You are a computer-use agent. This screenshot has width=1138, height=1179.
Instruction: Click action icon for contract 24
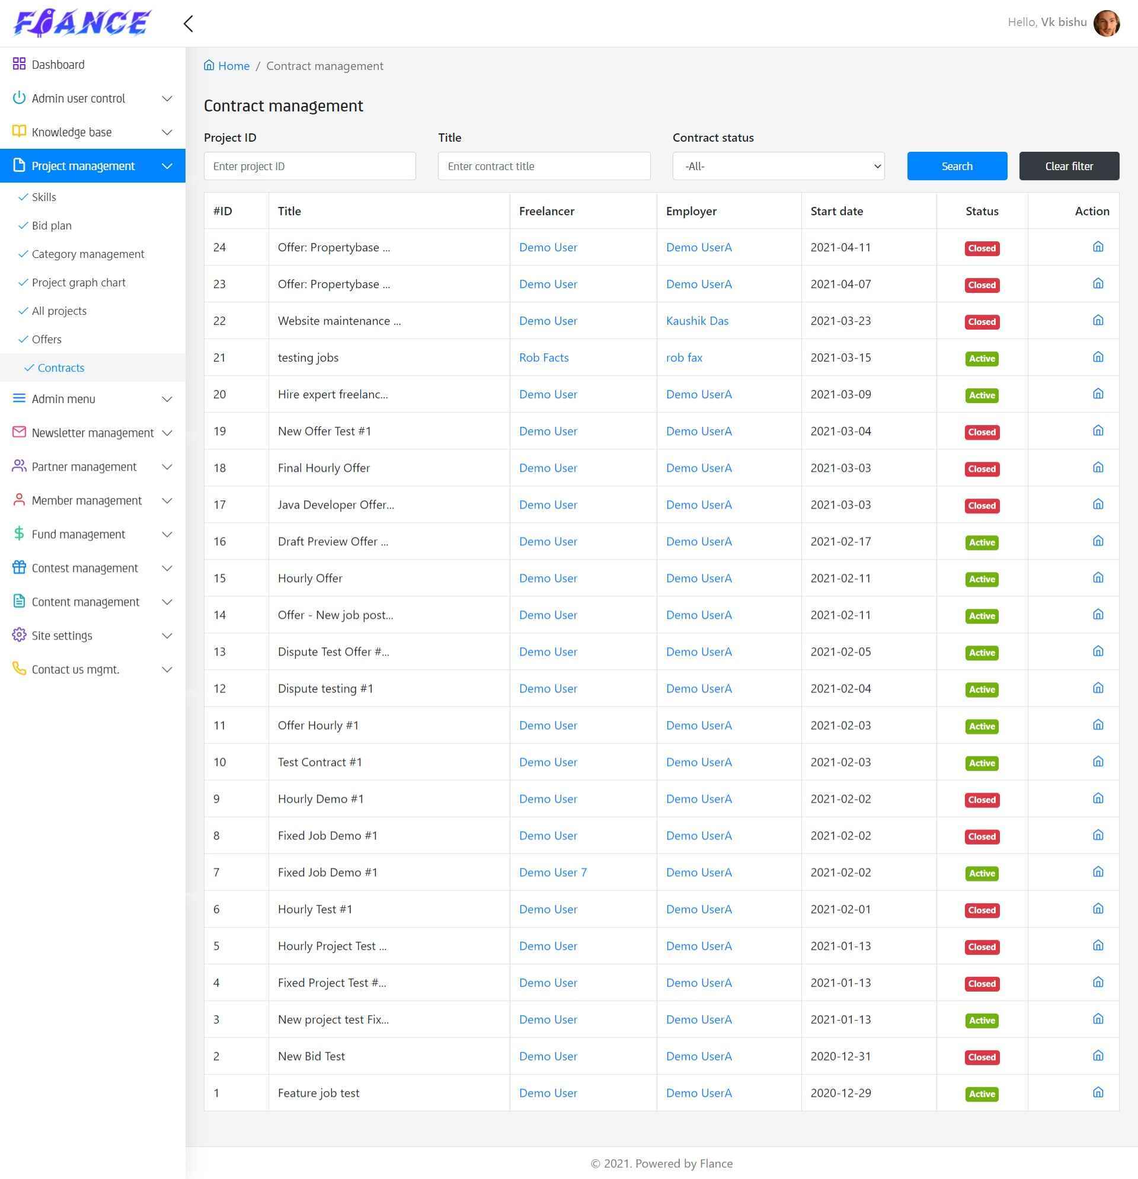pos(1098,247)
